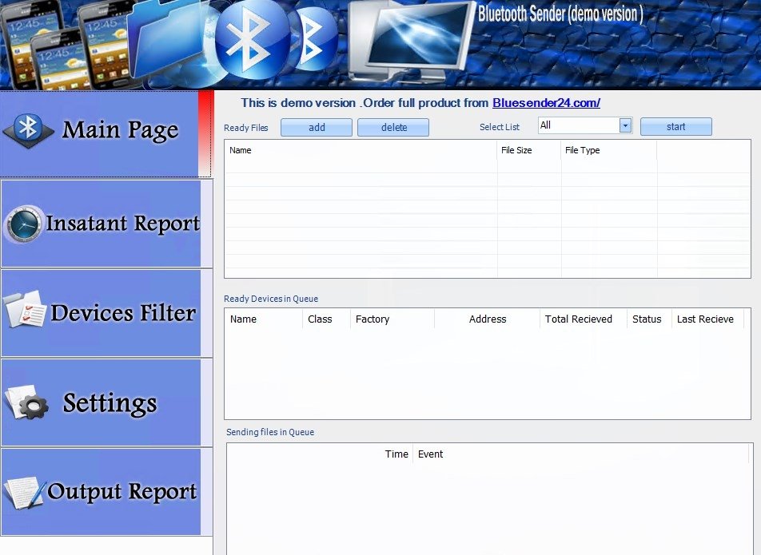Click the clock icon beside Insatant Report
The height and width of the screenshot is (555, 761).
(23, 224)
